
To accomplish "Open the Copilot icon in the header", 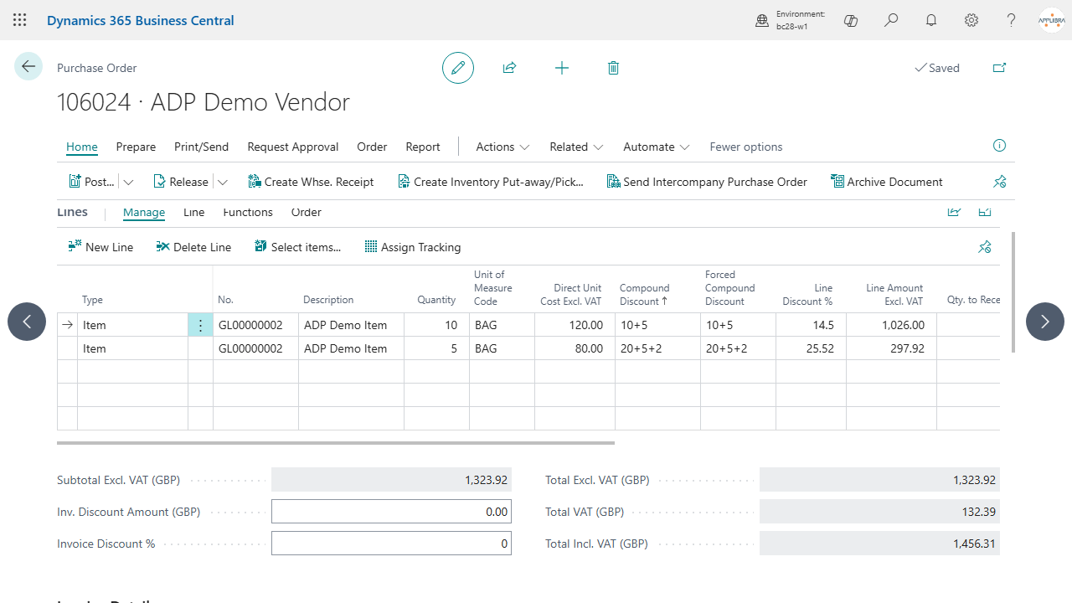I will (x=851, y=20).
